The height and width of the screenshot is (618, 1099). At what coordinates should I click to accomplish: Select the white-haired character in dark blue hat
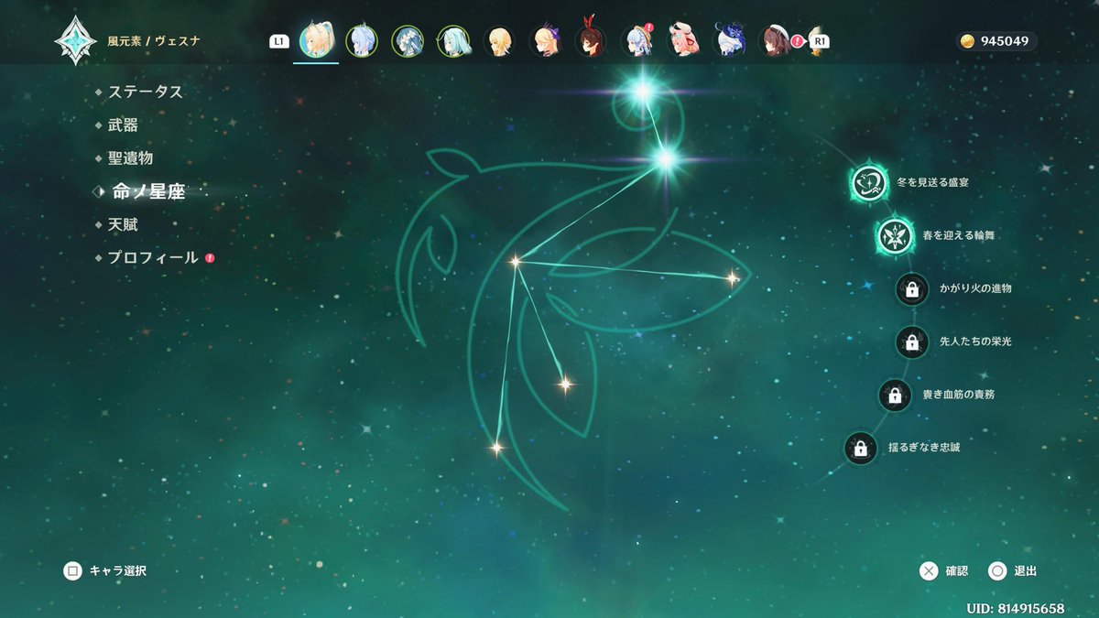coord(729,40)
